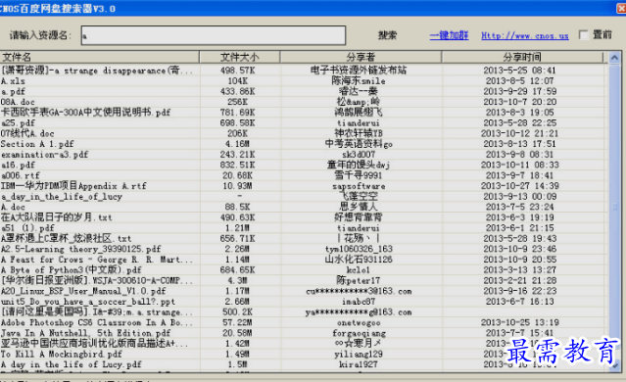Image resolution: width=626 pixels, height=382 pixels.
Task: Select the A.xls file row
Action: click(x=304, y=81)
